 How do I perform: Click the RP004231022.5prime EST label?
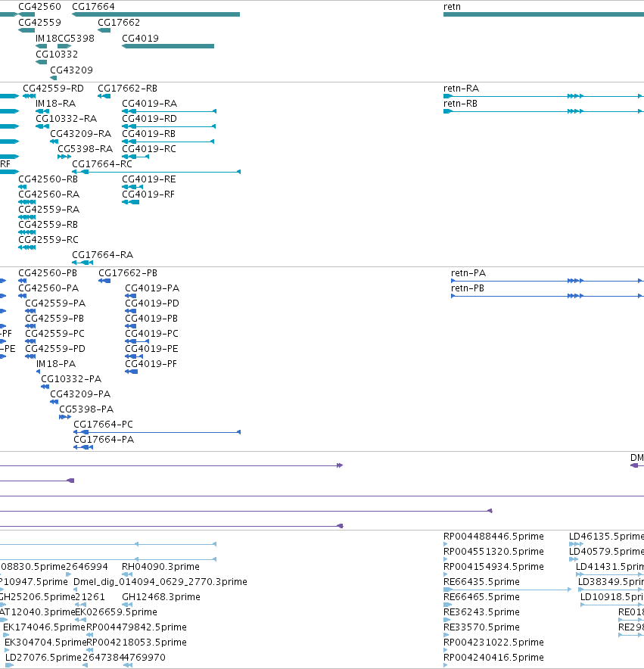[x=493, y=643]
